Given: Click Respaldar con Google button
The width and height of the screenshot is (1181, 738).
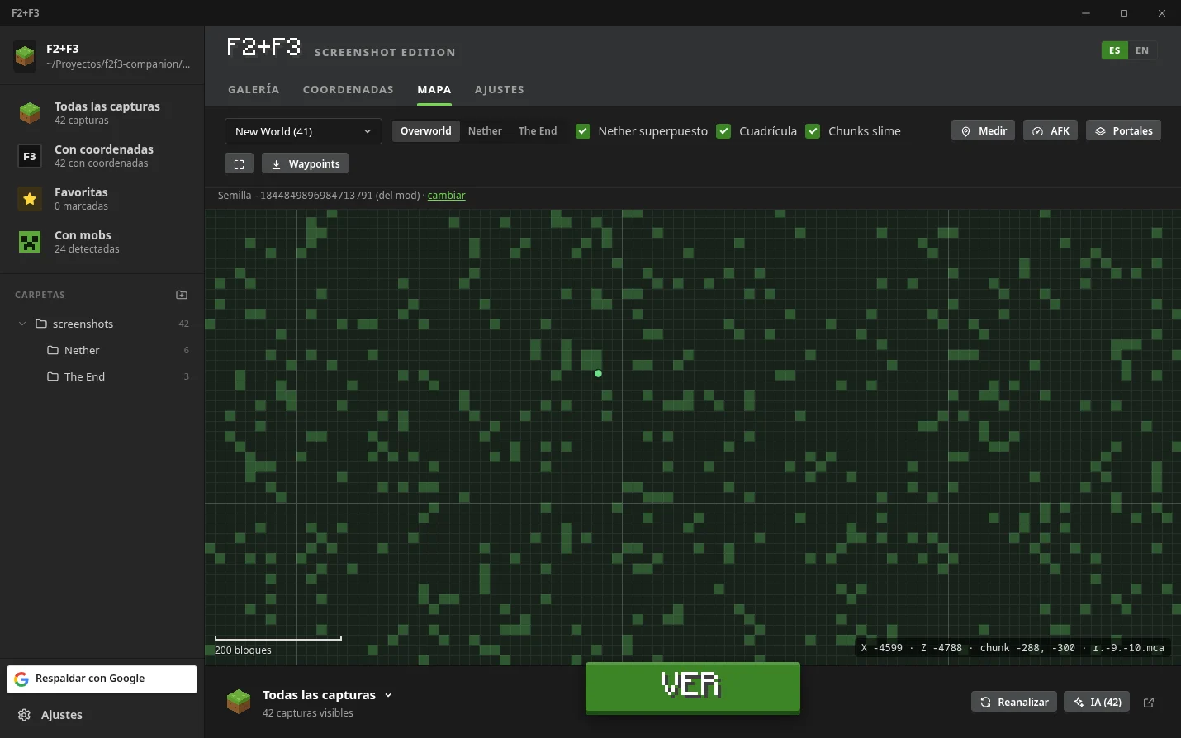Looking at the screenshot, I should pyautogui.click(x=102, y=679).
